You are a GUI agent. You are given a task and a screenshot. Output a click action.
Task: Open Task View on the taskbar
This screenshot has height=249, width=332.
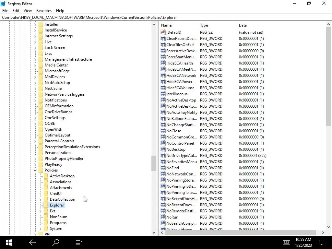point(79,243)
